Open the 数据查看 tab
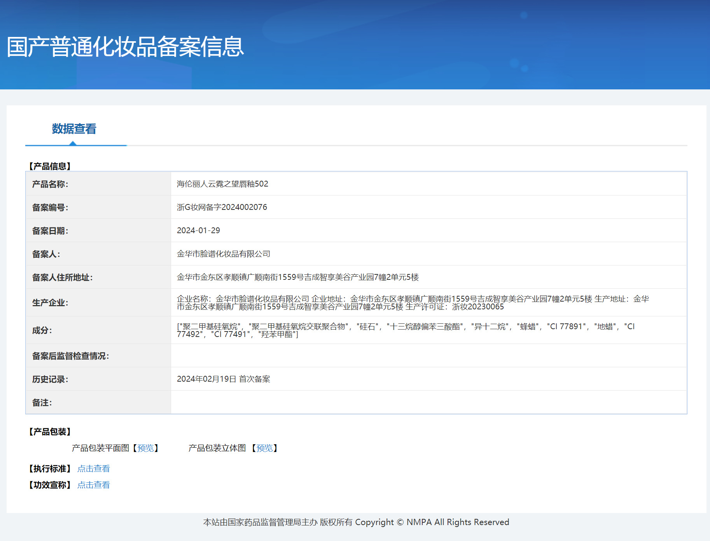The width and height of the screenshot is (710, 541). coord(74,129)
